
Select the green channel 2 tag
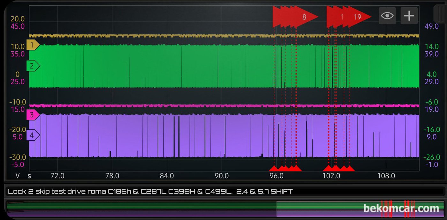coord(33,66)
